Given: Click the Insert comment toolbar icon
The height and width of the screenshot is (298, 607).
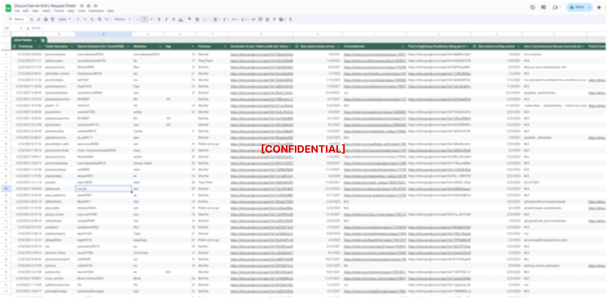Looking at the screenshot, I should click(260, 20).
